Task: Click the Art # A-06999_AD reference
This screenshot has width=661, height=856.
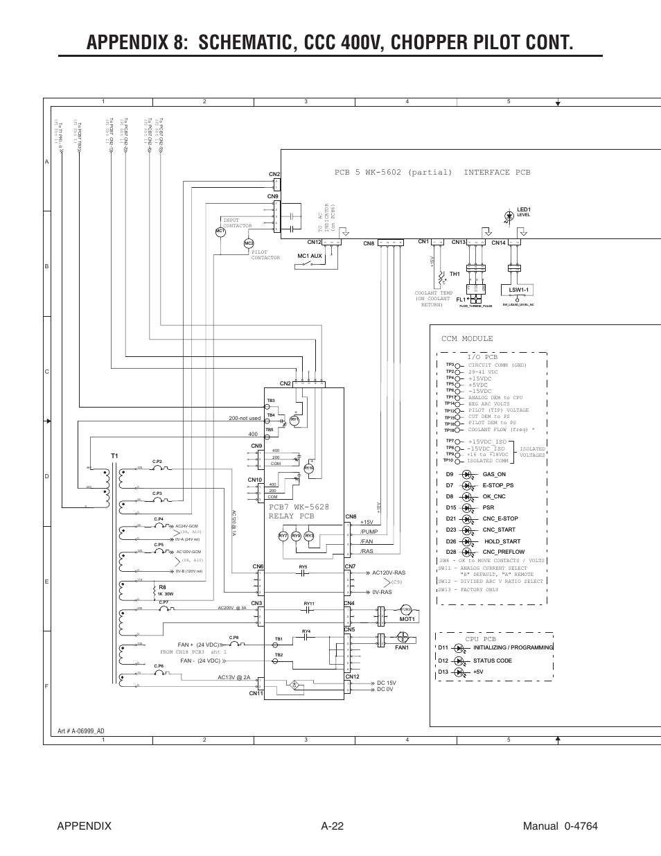Action: (82, 731)
